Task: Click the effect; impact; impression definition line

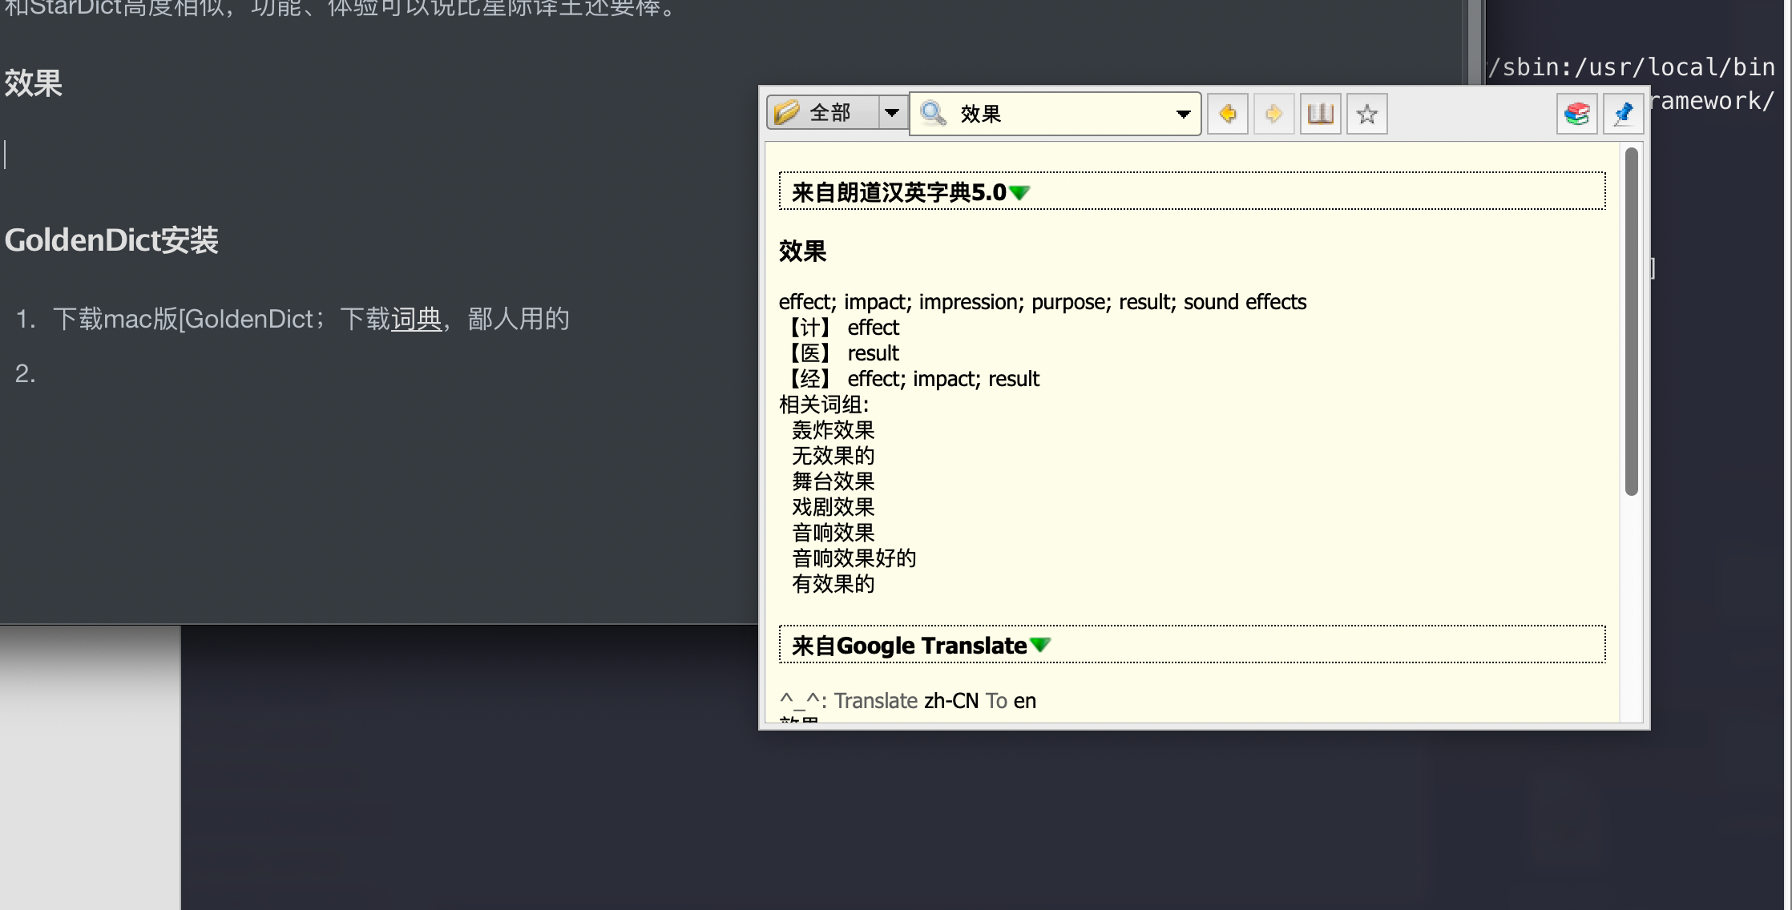Action: [1043, 302]
